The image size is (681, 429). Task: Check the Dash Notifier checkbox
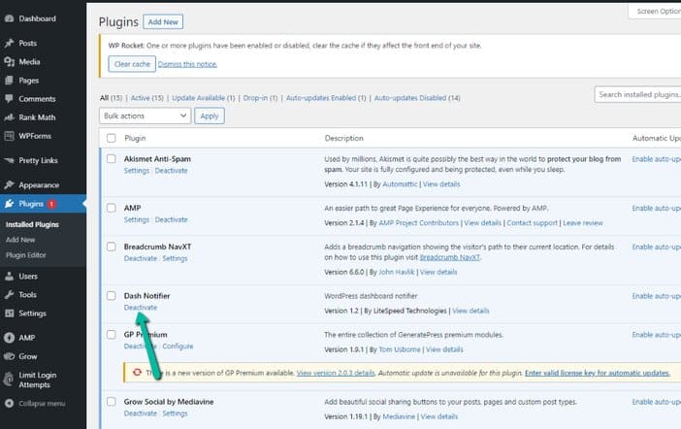112,296
